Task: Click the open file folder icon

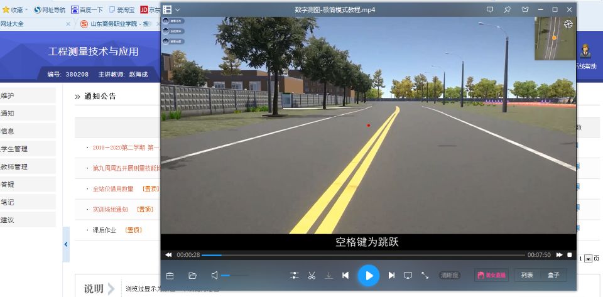Action: click(193, 275)
